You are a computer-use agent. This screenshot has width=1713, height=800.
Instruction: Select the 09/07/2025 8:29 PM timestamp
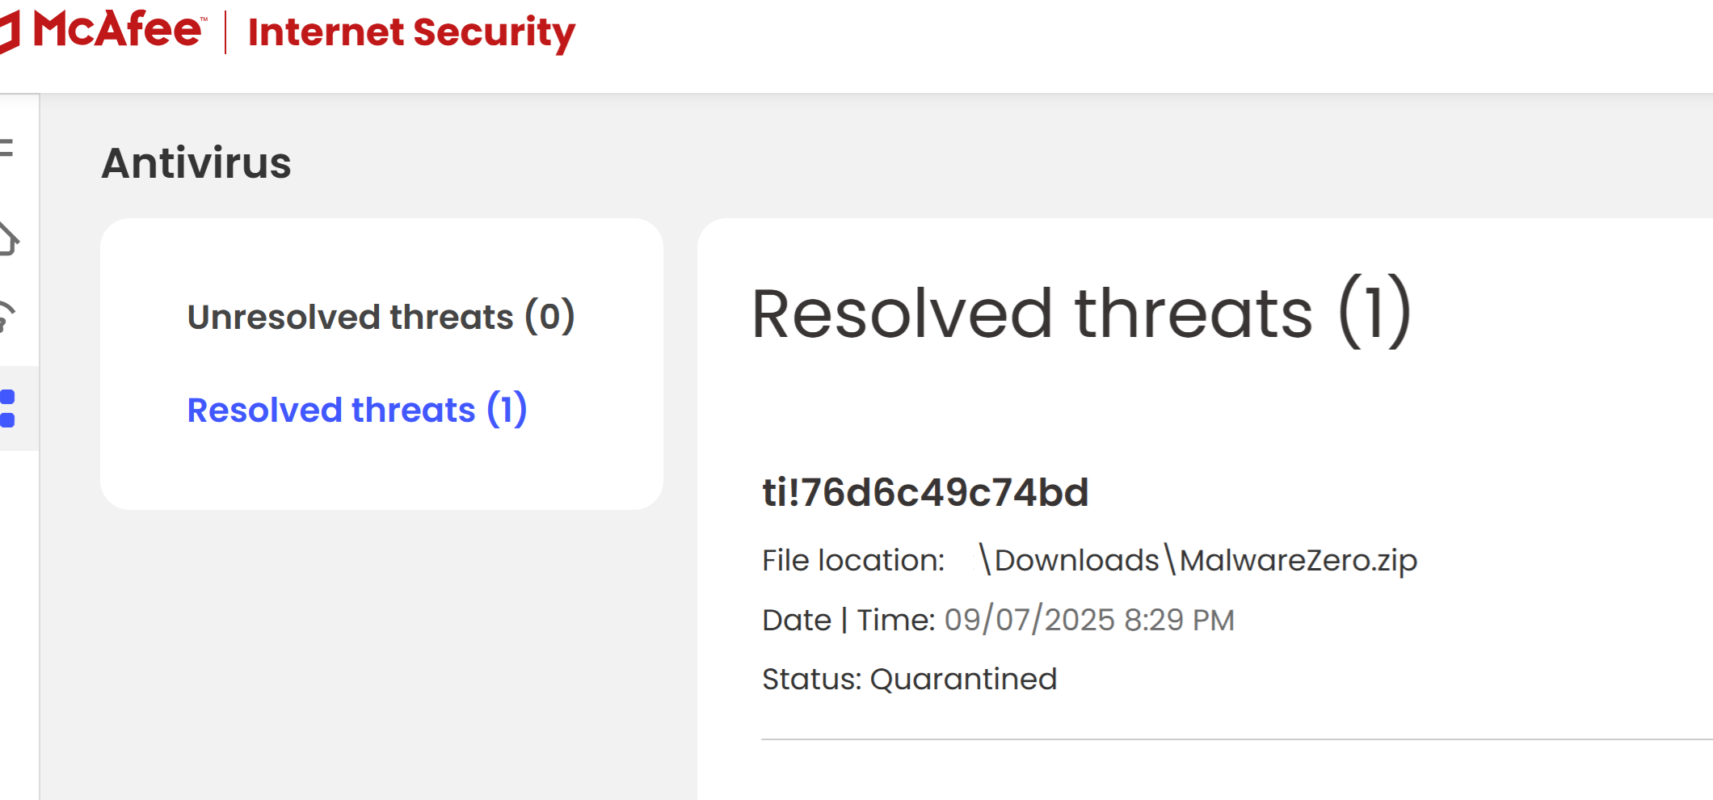[x=1089, y=620]
